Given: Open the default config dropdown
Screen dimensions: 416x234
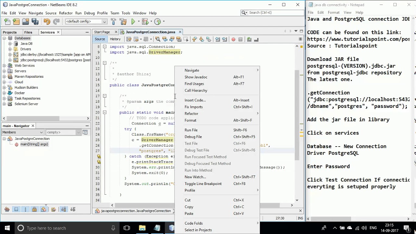Looking at the screenshot, I should [86, 21].
